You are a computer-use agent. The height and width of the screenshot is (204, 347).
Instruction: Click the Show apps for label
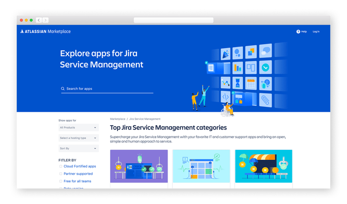67,121
